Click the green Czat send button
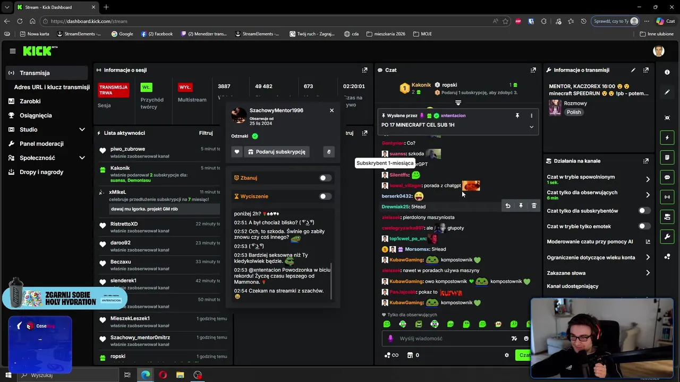Image resolution: width=680 pixels, height=382 pixels. tap(524, 355)
